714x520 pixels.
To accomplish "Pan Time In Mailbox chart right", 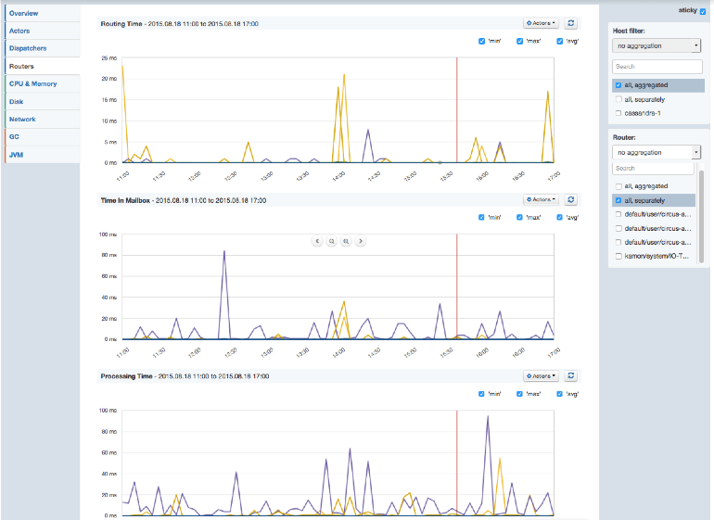I will click(x=361, y=241).
